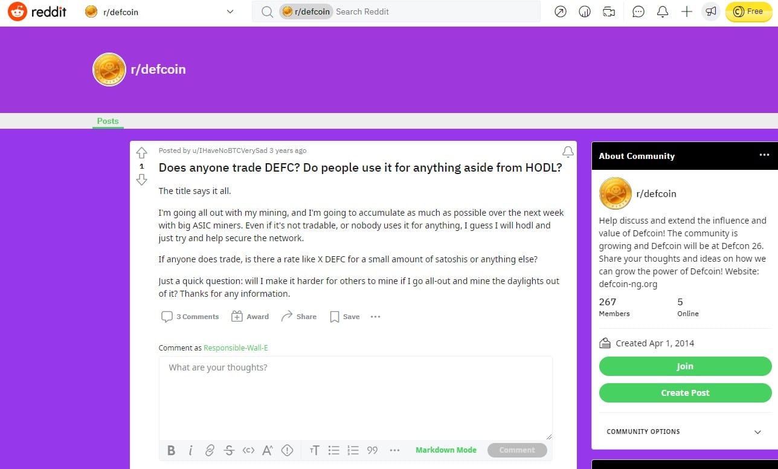Toggle italic formatting
Image resolution: width=778 pixels, height=469 pixels.
click(x=190, y=450)
